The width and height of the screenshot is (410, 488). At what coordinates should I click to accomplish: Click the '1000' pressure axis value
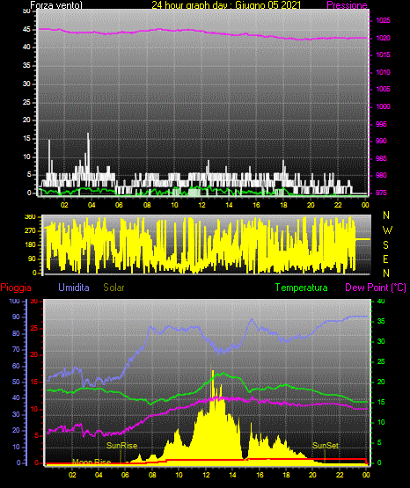[x=383, y=106]
